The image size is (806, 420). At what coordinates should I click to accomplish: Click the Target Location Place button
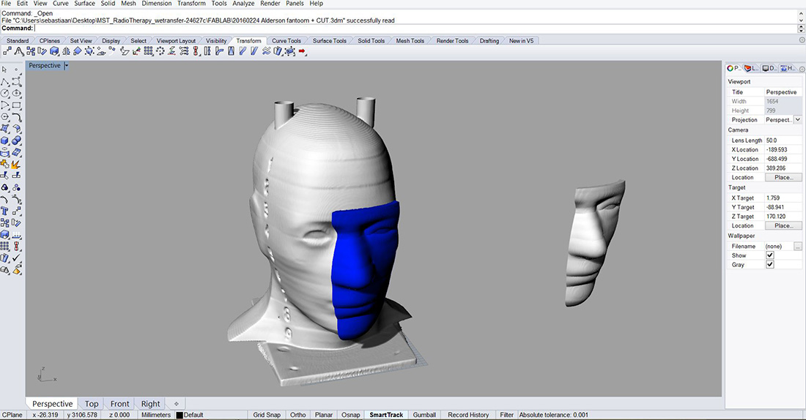783,225
